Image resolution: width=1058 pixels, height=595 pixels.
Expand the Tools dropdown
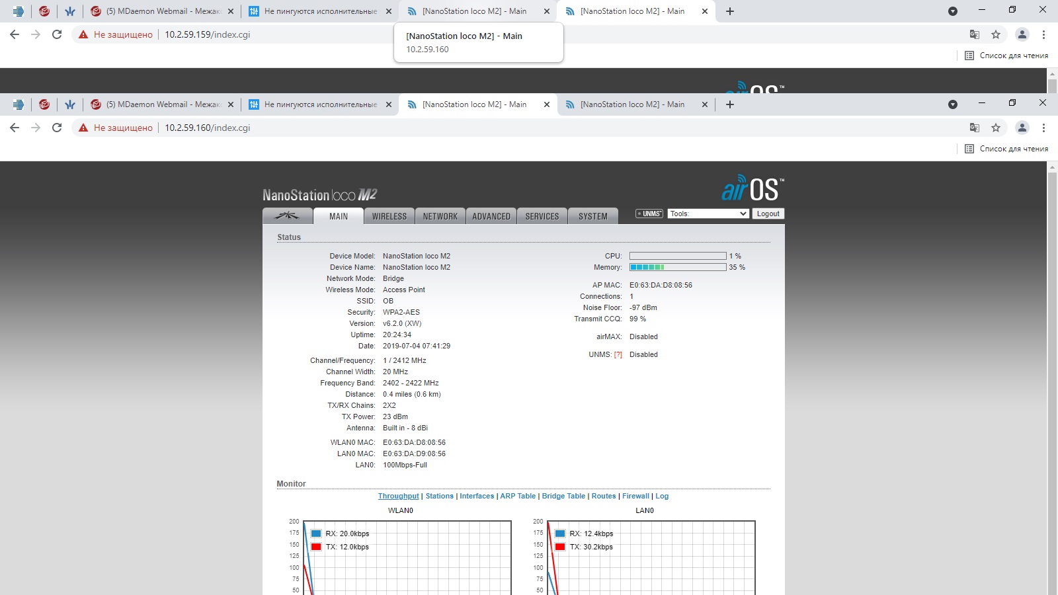pyautogui.click(x=708, y=214)
